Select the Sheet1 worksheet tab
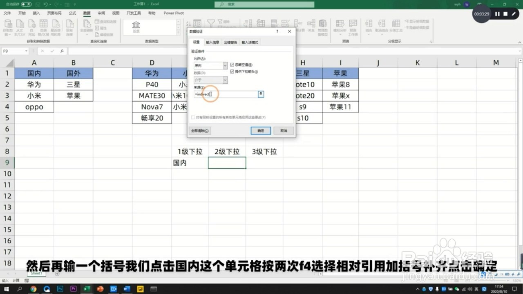523x294 pixels. coord(36,273)
